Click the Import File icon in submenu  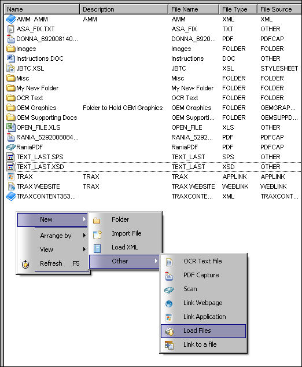pyautogui.click(x=97, y=234)
